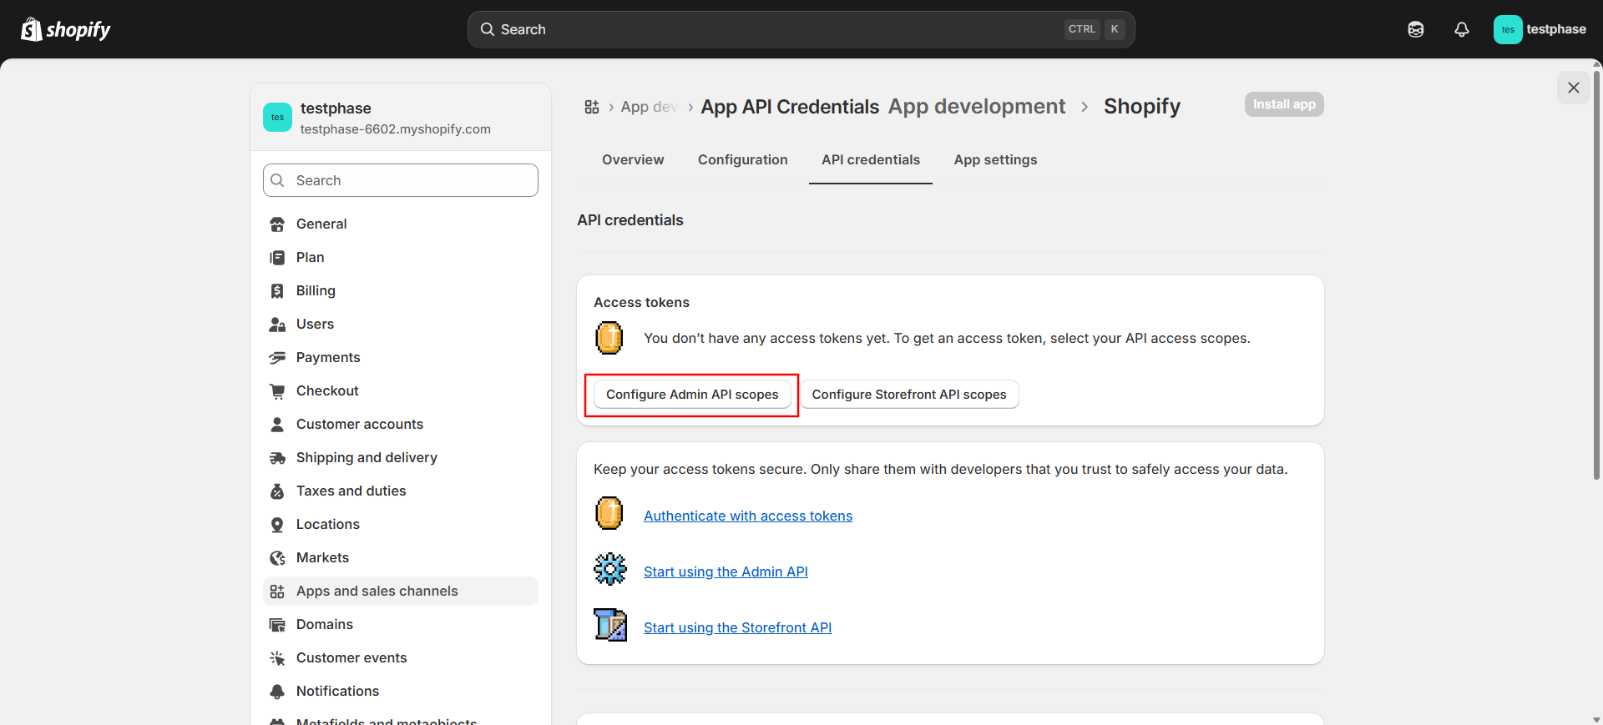Click the Install app button
This screenshot has height=725, width=1603.
coord(1284,104)
